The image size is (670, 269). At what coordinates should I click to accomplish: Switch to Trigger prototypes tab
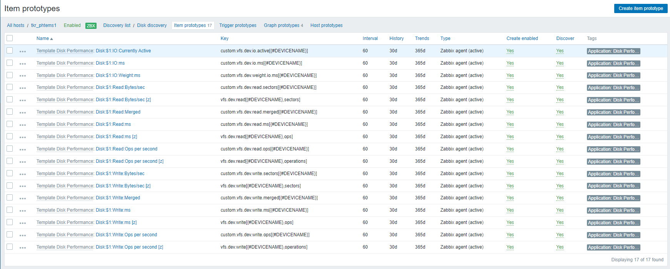(238, 25)
